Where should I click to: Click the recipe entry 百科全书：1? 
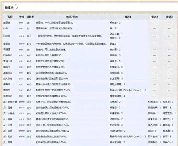coord(154,137)
